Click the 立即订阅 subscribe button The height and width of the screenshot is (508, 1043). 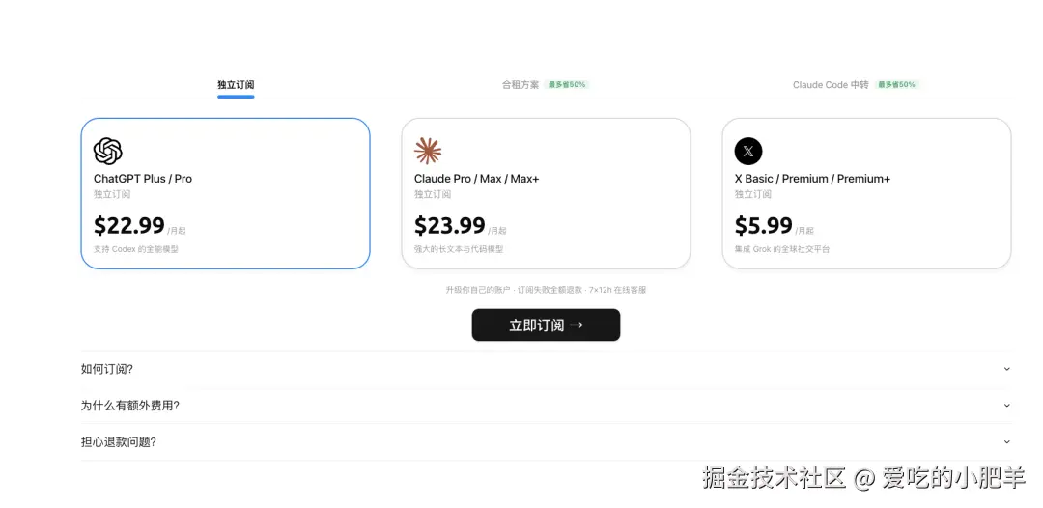tap(546, 325)
